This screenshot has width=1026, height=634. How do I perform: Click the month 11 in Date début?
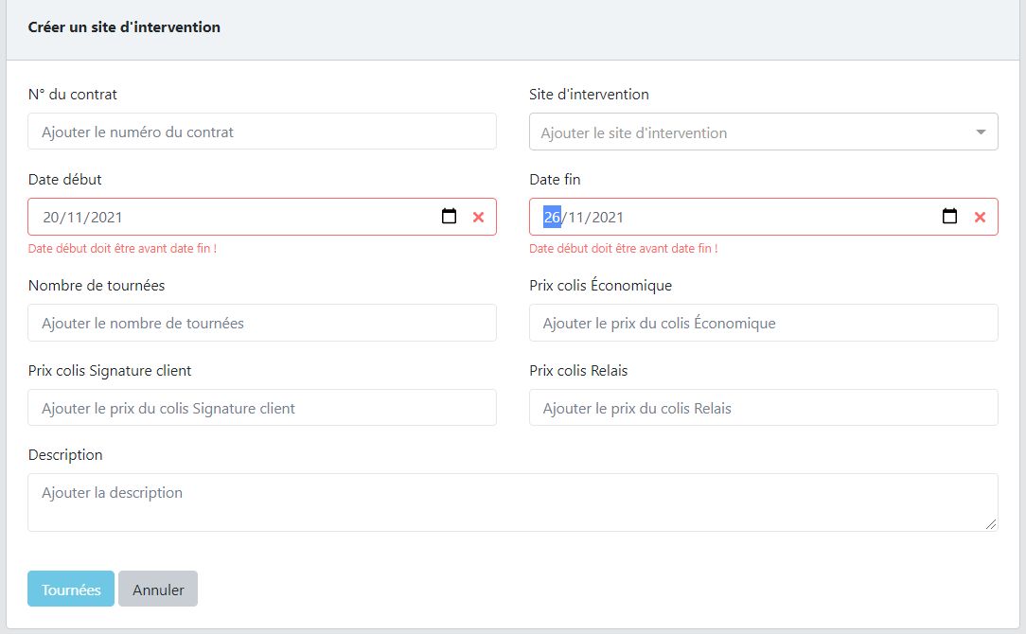pos(74,218)
